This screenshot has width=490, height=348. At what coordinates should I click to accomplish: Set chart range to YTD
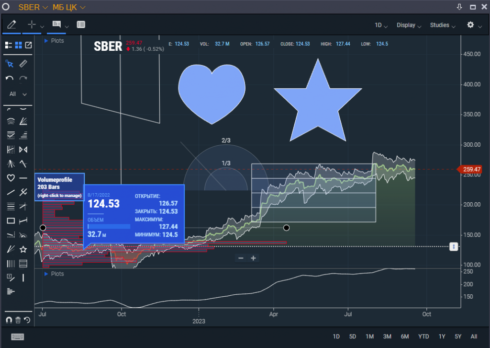pyautogui.click(x=423, y=336)
